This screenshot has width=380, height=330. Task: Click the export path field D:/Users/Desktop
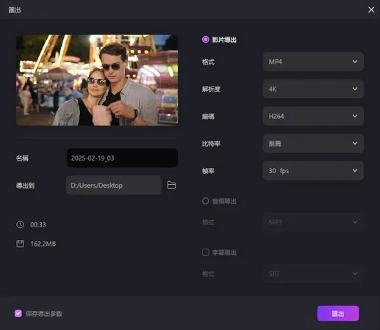click(114, 186)
